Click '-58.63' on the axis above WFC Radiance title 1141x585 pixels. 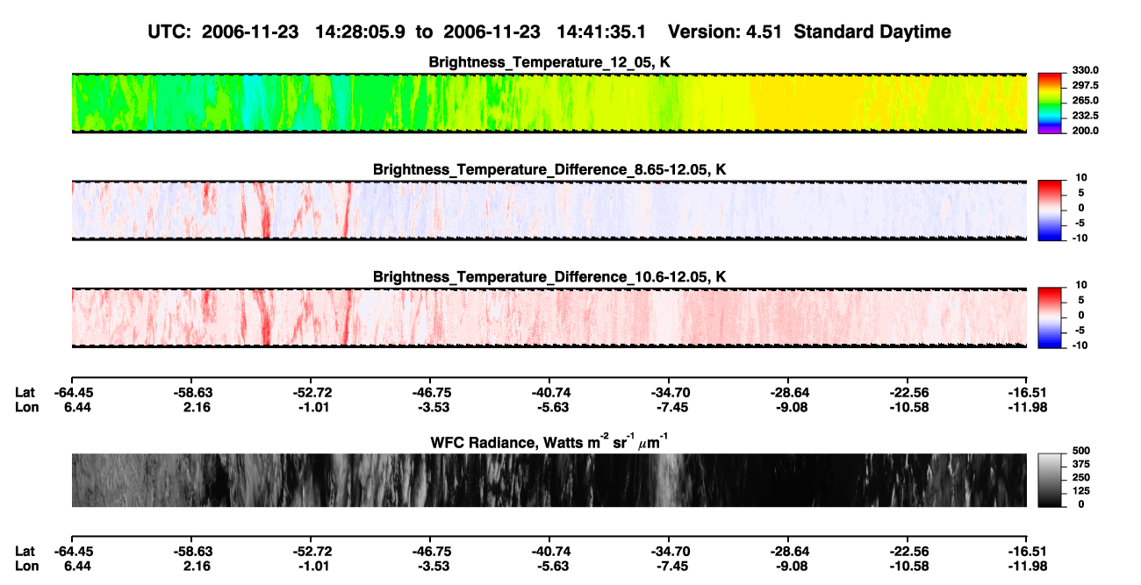pos(191,392)
